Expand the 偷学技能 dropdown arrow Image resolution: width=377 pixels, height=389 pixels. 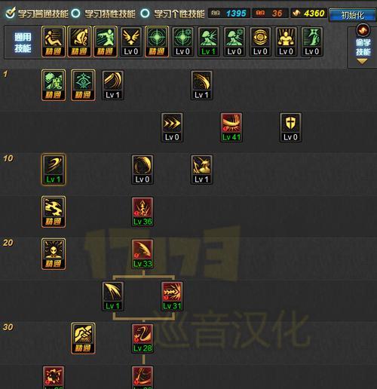(x=362, y=61)
